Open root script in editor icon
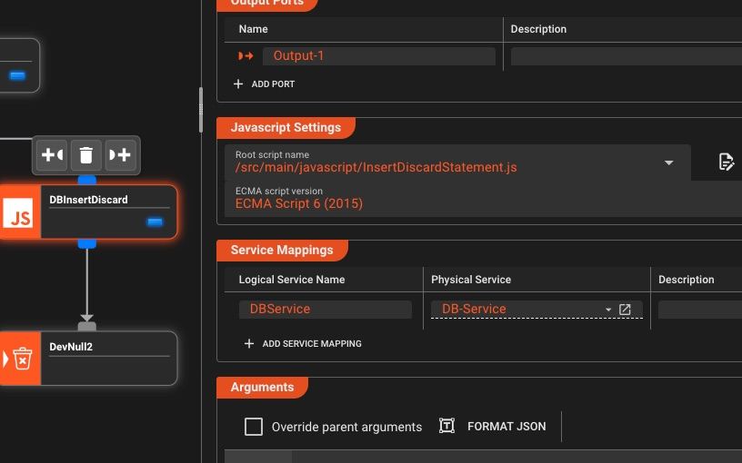The width and height of the screenshot is (742, 463). (x=726, y=162)
